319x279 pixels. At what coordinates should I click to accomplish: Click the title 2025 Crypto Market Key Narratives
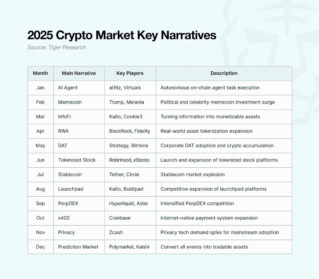tap(122, 35)
